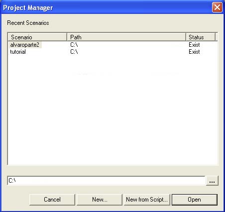This screenshot has height=212, width=225.
Task: Open the browse folder ellipsis button
Action: point(212,181)
